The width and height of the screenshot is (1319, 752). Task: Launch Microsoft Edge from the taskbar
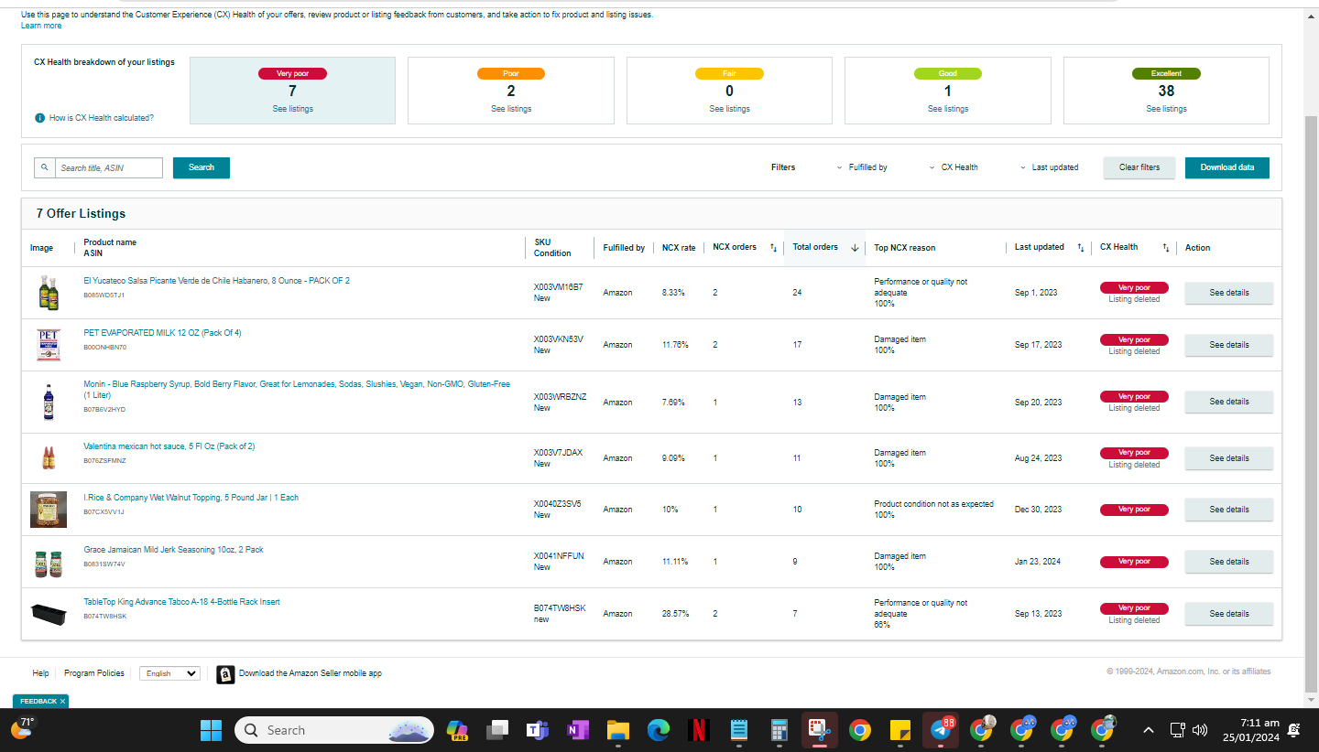pyautogui.click(x=659, y=730)
